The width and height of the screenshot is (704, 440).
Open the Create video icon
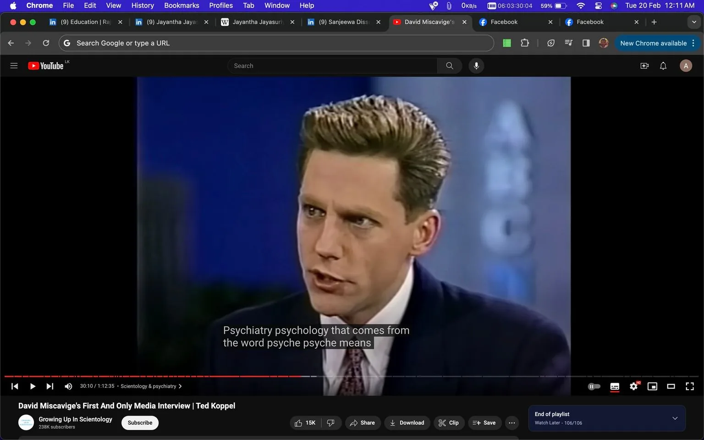[x=644, y=66]
